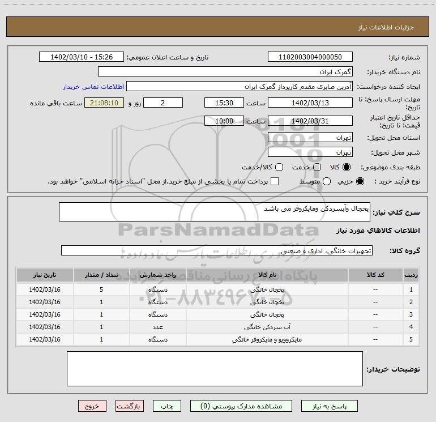Click the remaining days field showing 2
The image size is (436, 422).
coord(163,103)
